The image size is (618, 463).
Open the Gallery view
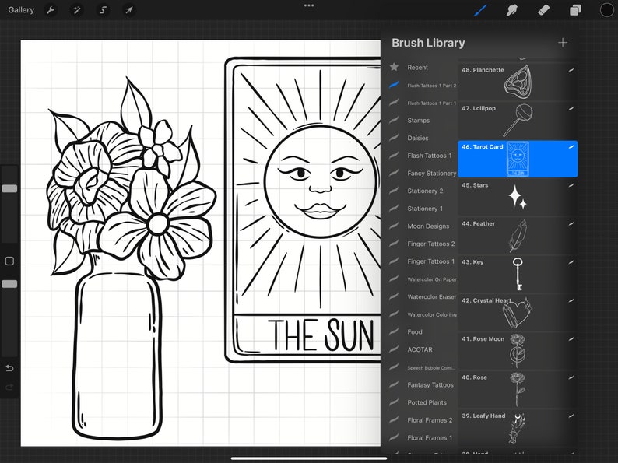coord(21,10)
